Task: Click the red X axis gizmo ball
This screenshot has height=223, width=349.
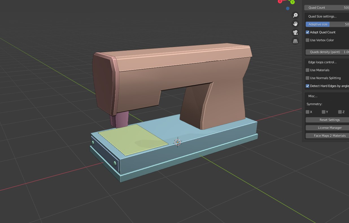Action: click(x=280, y=1)
